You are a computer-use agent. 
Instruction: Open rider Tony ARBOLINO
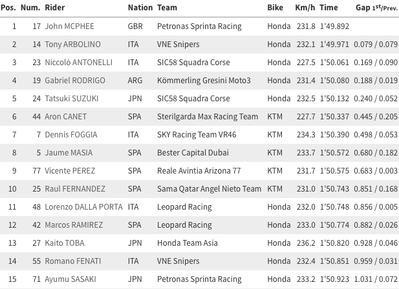click(73, 44)
